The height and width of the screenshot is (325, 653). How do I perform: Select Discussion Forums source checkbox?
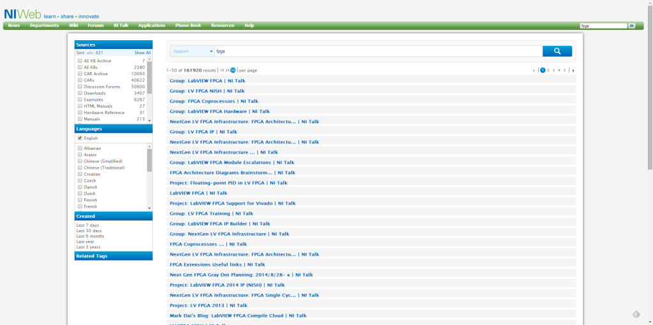coord(80,87)
